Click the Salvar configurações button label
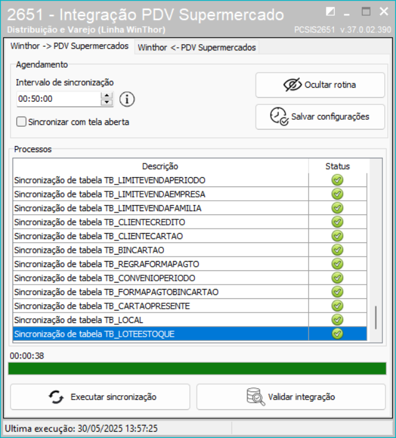 [330, 117]
